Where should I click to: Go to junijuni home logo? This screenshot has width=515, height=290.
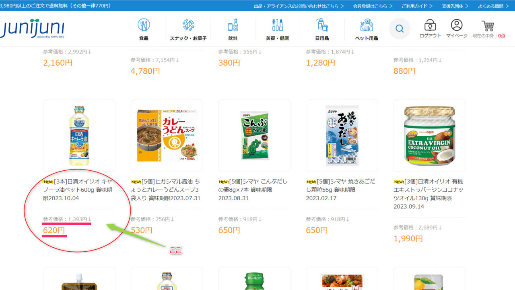tap(31, 28)
